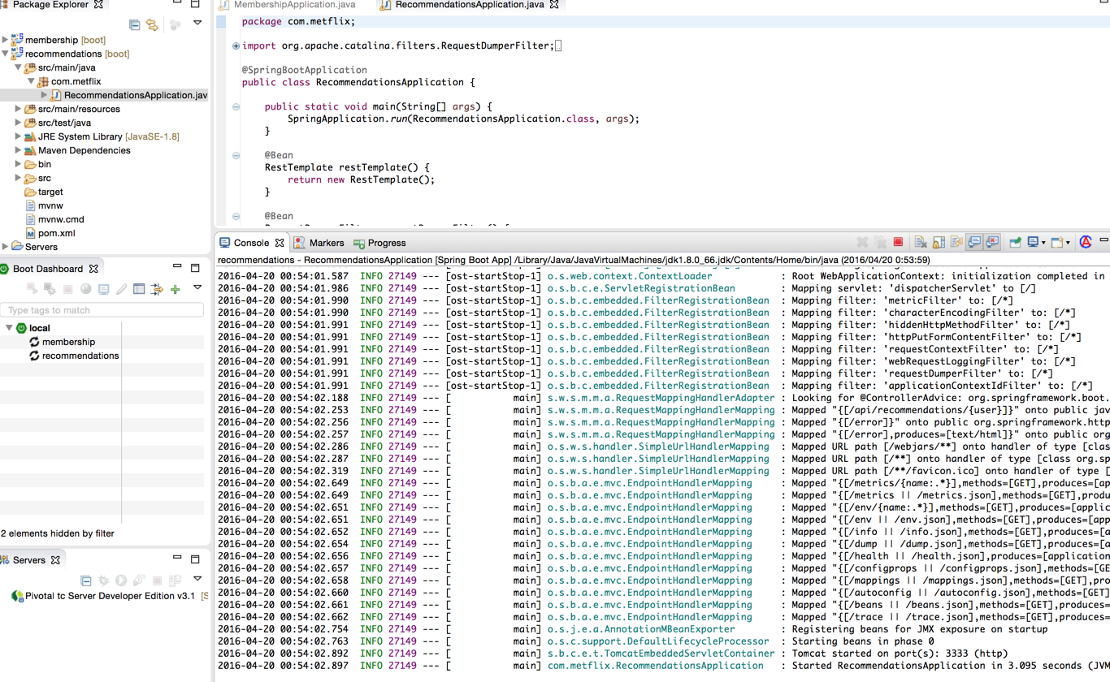Pin the current console
Viewport: 1110px width, 682px height.
(1015, 243)
